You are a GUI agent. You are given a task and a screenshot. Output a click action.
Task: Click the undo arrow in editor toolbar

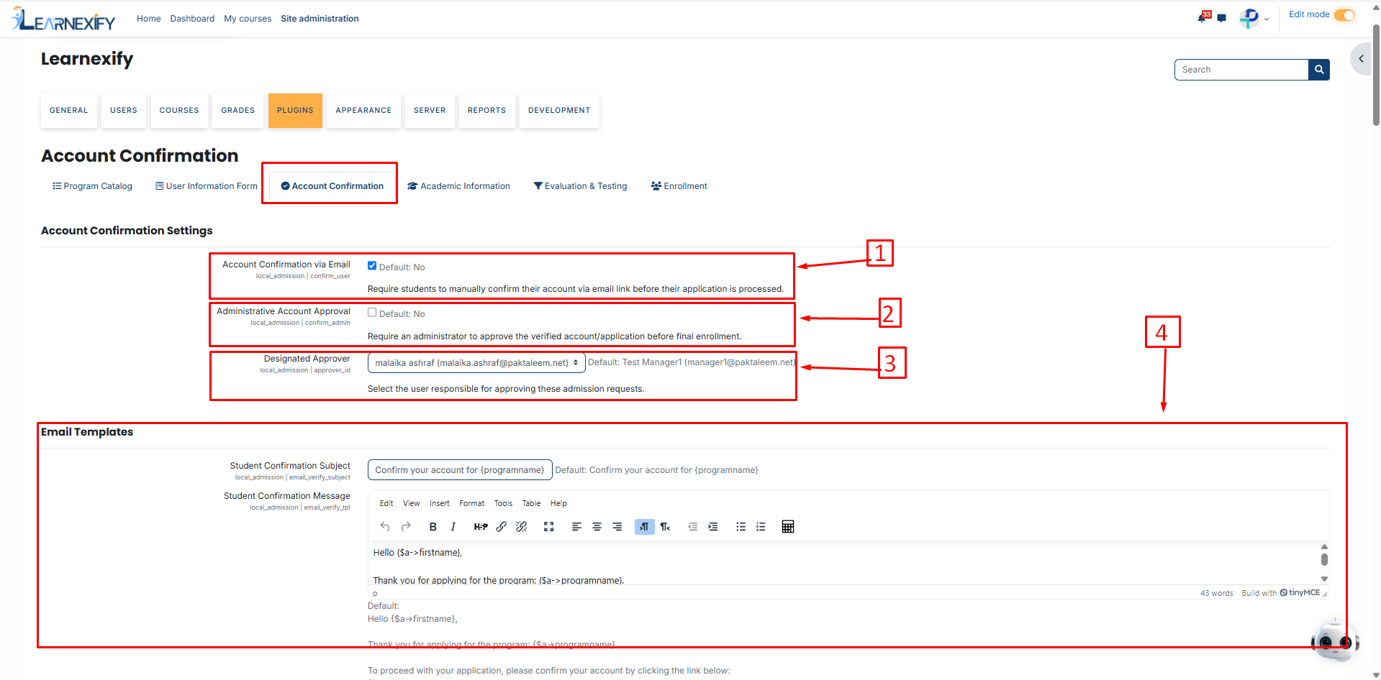[385, 527]
